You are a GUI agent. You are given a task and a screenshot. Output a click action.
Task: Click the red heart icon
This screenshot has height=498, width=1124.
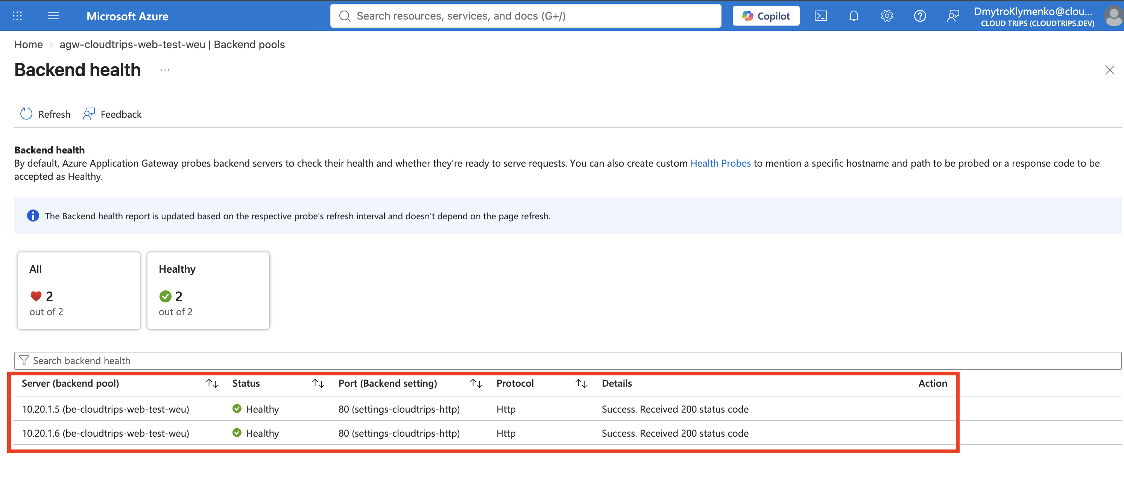(x=36, y=296)
